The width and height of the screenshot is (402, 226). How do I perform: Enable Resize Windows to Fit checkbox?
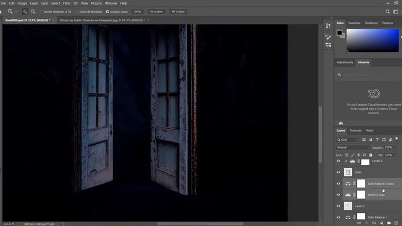click(41, 12)
